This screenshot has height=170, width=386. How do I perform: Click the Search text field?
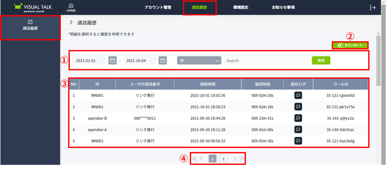point(266,61)
